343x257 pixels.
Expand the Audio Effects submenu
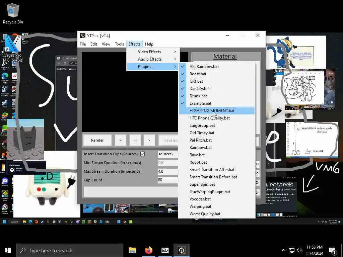(x=153, y=59)
